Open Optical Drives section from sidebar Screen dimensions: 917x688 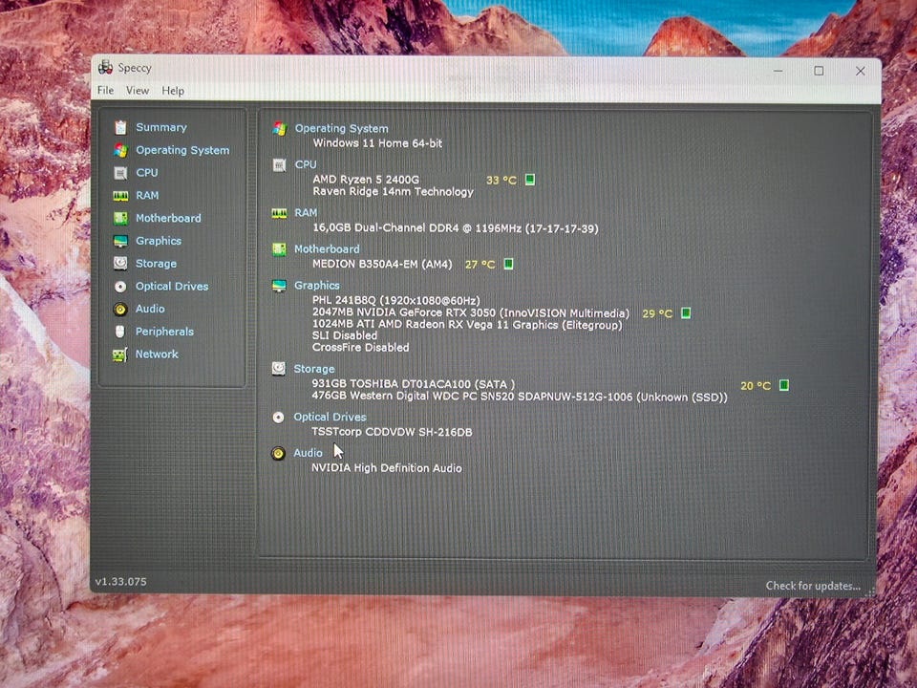(x=172, y=286)
